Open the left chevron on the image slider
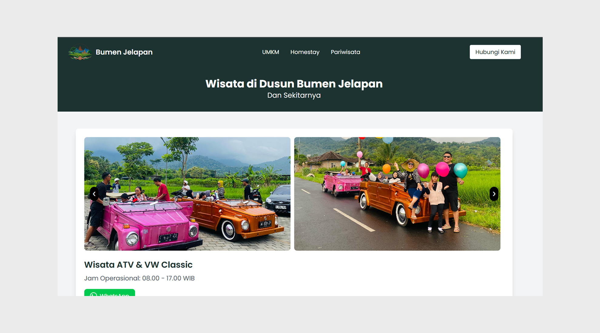The width and height of the screenshot is (600, 333). [x=94, y=193]
